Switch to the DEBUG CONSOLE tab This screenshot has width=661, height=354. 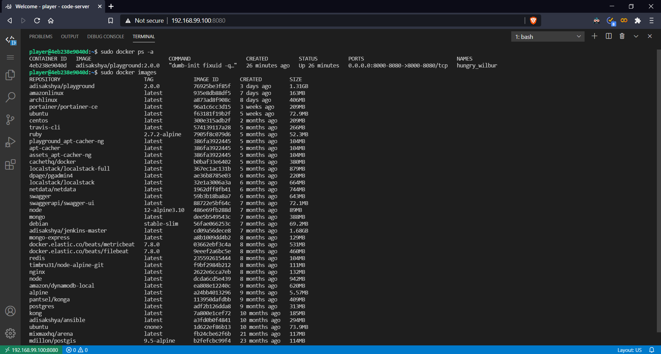pos(106,36)
